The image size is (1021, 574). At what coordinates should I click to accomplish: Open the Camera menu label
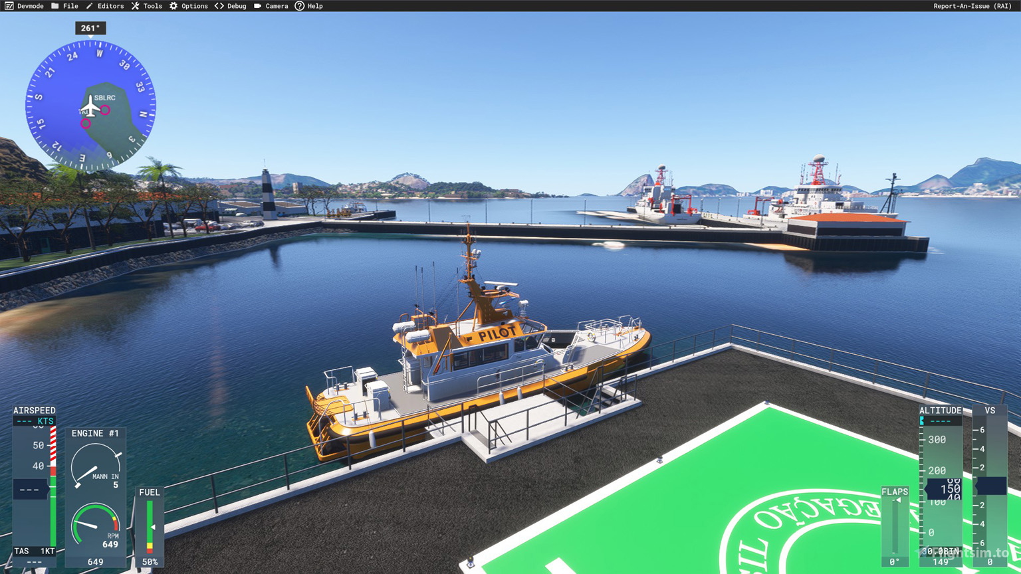point(277,6)
